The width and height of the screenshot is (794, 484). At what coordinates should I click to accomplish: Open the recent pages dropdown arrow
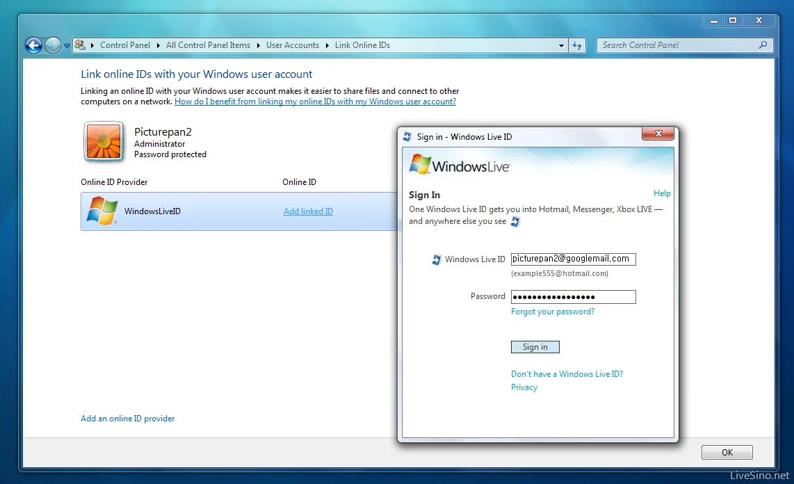[67, 46]
